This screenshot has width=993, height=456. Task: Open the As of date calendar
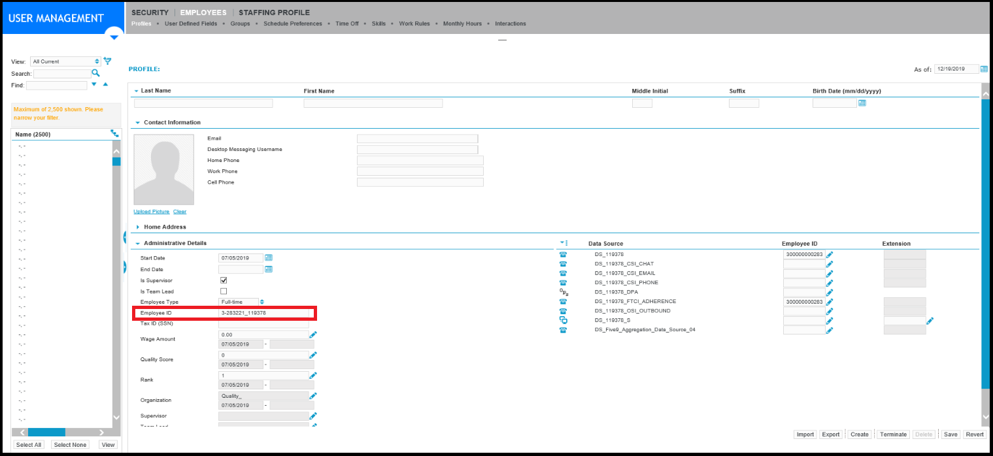coord(984,69)
